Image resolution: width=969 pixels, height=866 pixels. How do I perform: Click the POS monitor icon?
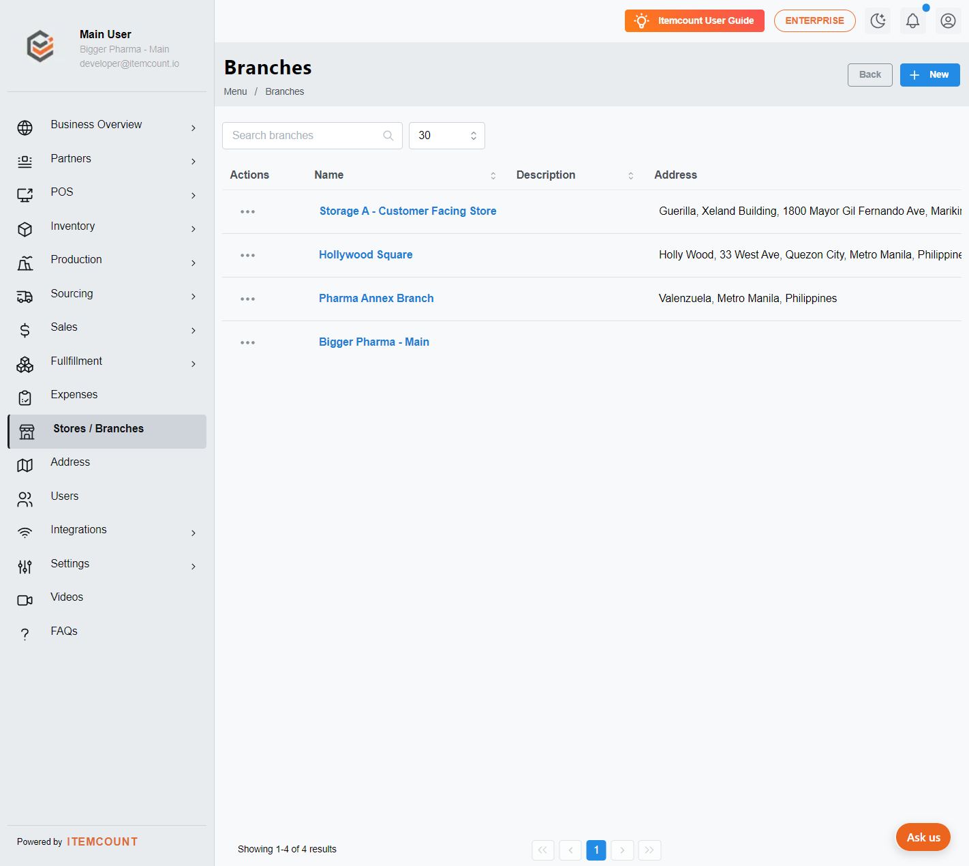point(25,195)
